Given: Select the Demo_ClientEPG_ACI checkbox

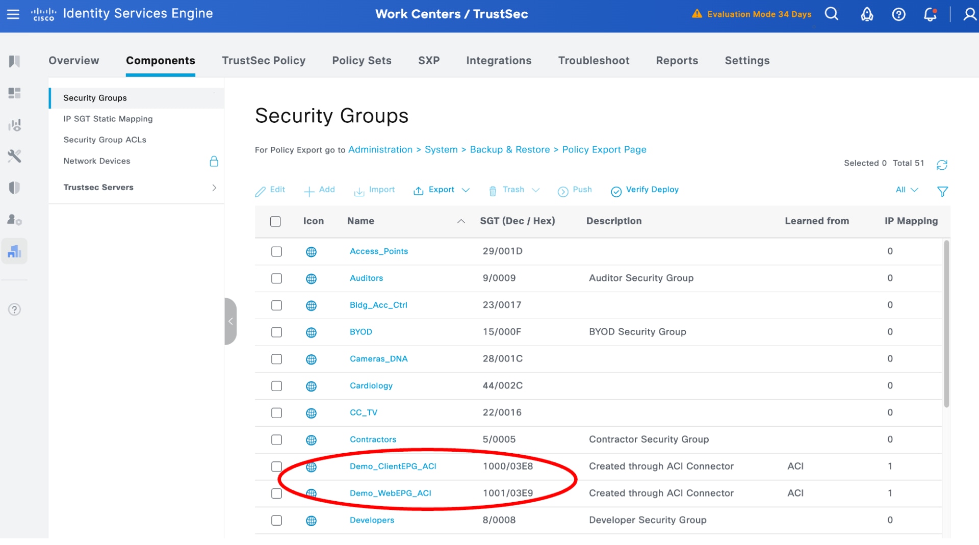Looking at the screenshot, I should (277, 466).
